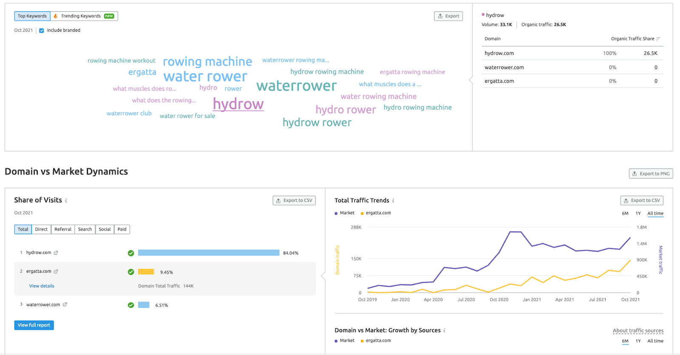Sort by Organic Traffic Share icon

pyautogui.click(x=658, y=39)
